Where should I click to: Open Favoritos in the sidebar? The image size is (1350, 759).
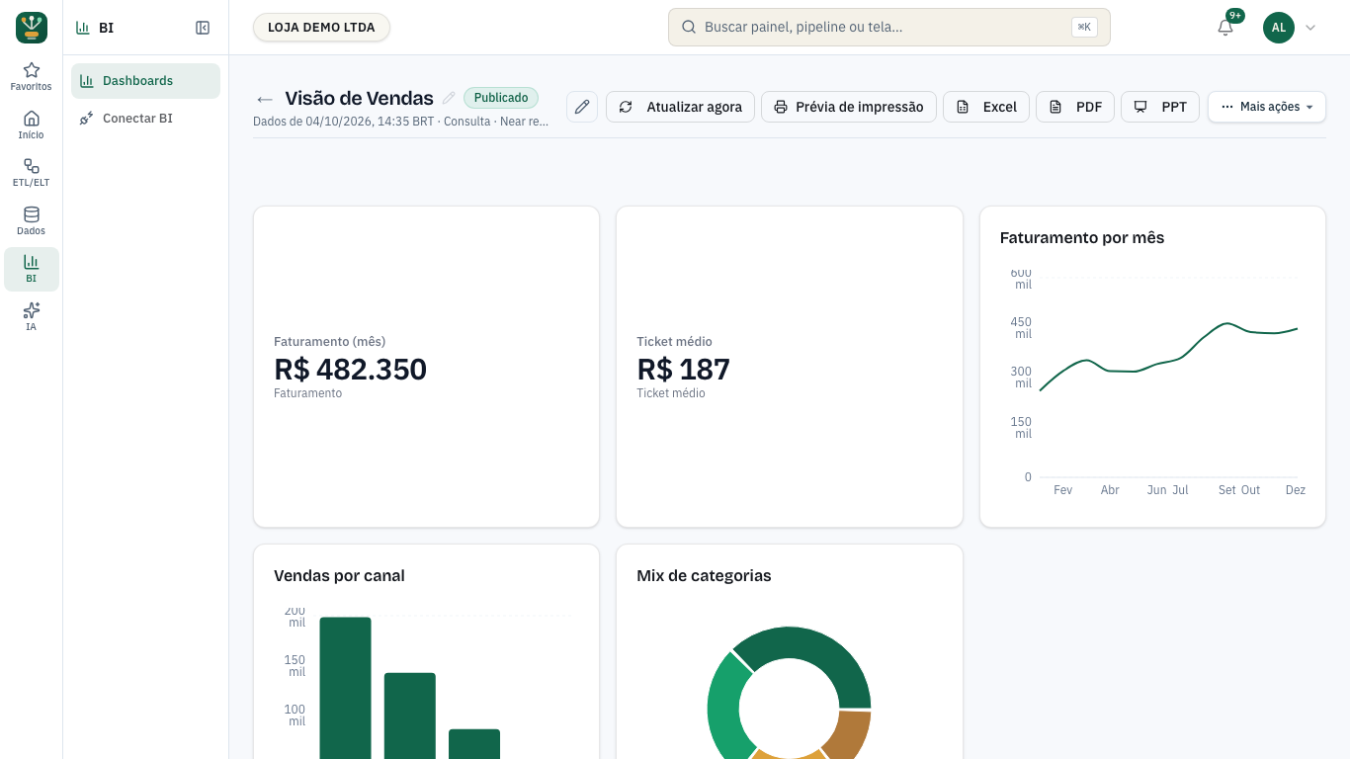point(32,77)
